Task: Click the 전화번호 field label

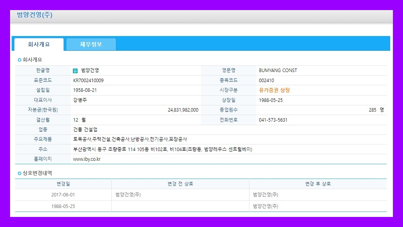Action: tap(229, 120)
